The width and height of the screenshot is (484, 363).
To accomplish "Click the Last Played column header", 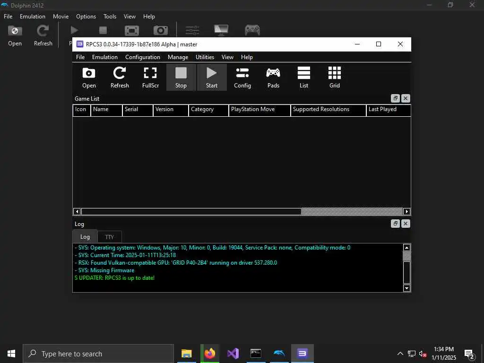I will click(389, 110).
